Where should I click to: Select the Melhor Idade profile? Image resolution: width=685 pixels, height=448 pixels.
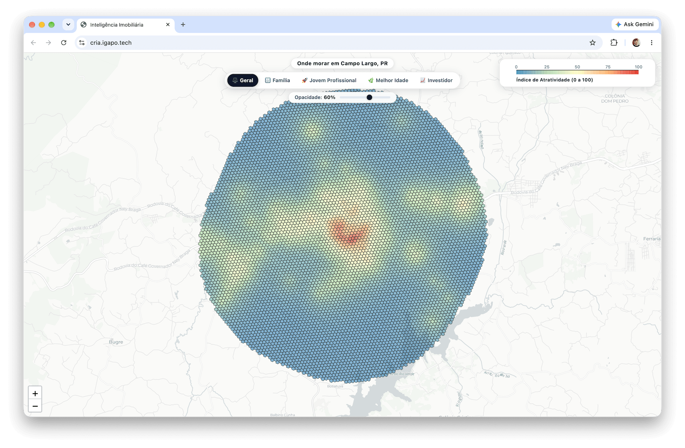(388, 80)
